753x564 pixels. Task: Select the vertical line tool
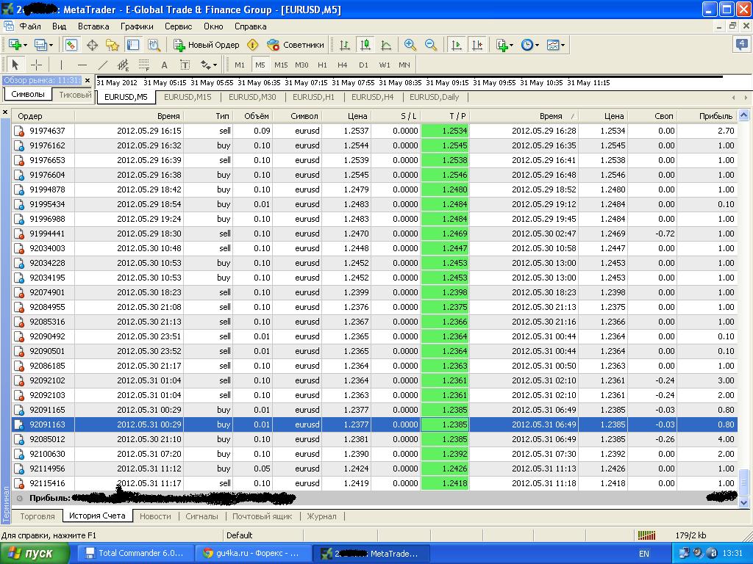(x=61, y=65)
